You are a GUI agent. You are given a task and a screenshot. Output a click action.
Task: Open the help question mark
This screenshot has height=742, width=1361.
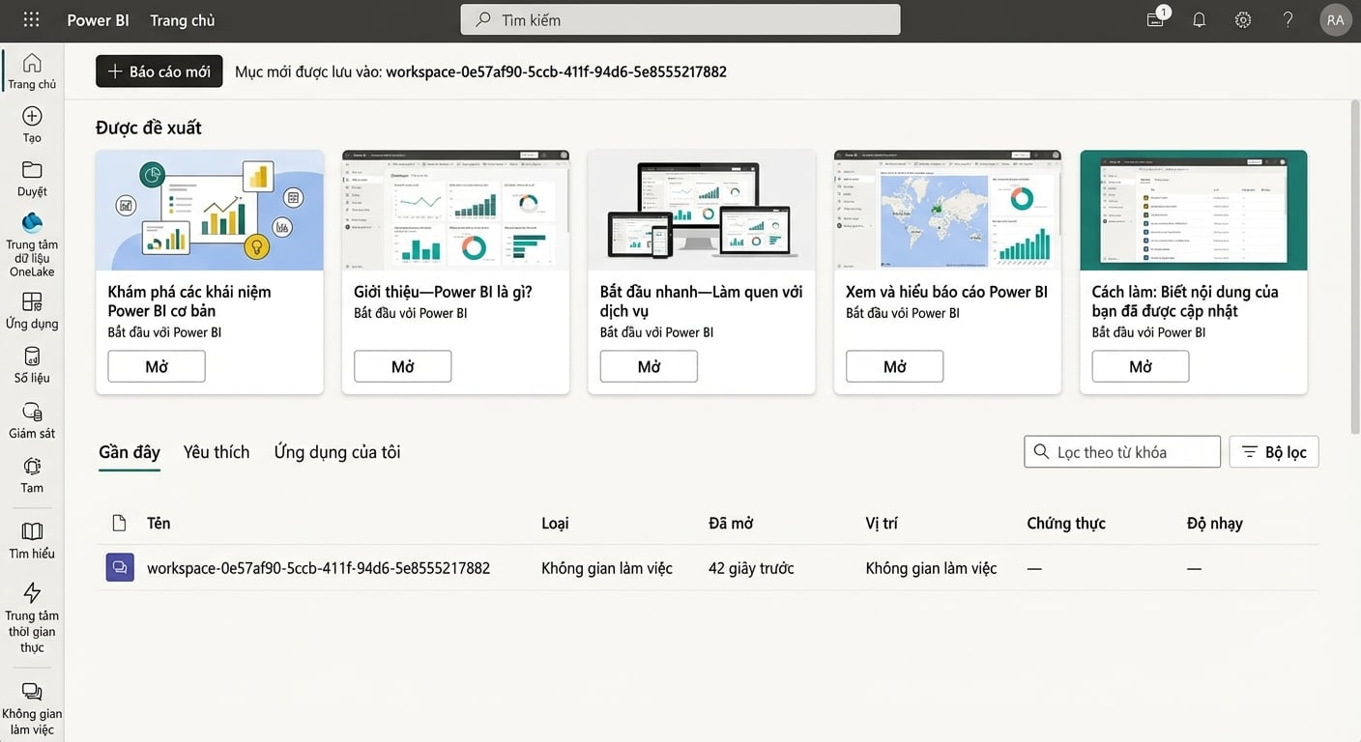coord(1288,19)
